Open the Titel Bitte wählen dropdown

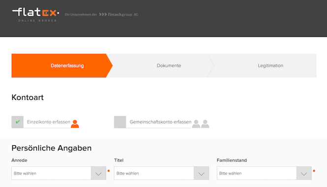pyautogui.click(x=161, y=173)
